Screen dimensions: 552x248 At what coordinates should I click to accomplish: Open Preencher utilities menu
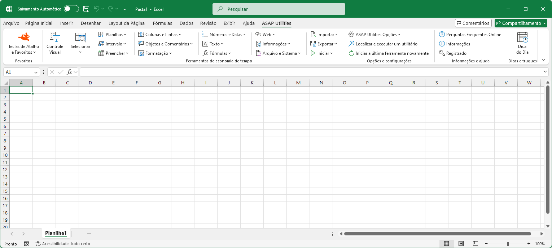pos(113,53)
